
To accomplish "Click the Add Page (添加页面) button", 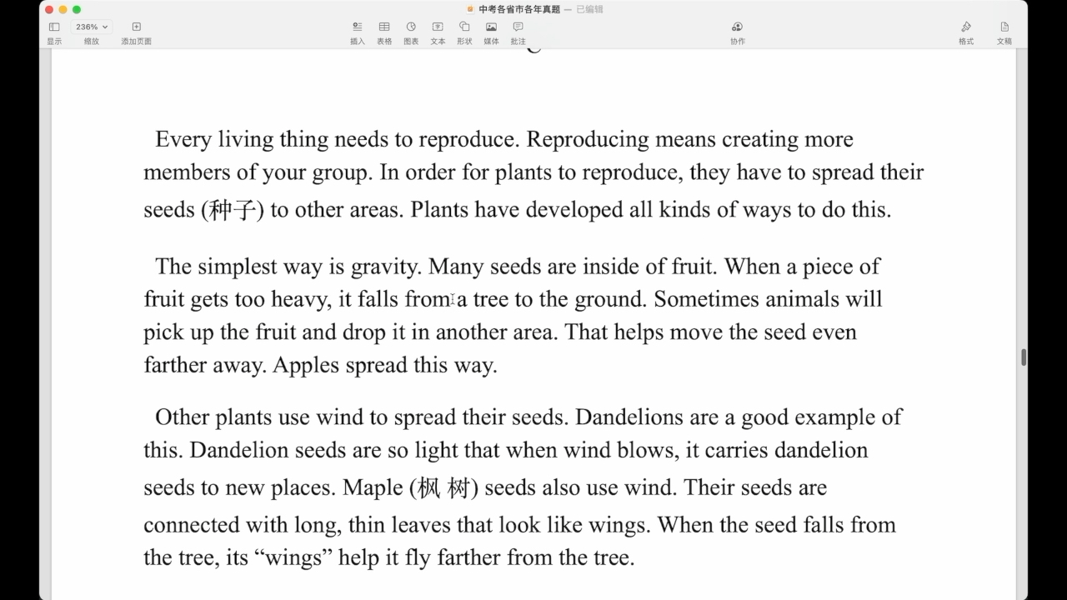I will coord(137,27).
